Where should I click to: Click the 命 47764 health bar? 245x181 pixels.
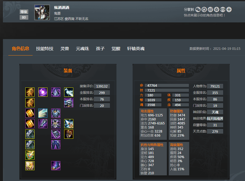(x=167, y=85)
